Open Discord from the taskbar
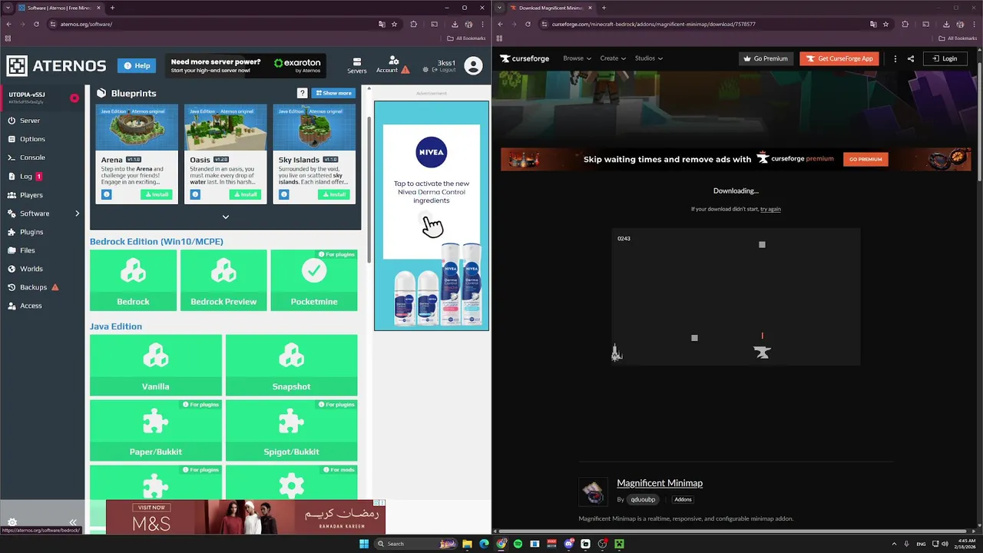 coord(568,544)
